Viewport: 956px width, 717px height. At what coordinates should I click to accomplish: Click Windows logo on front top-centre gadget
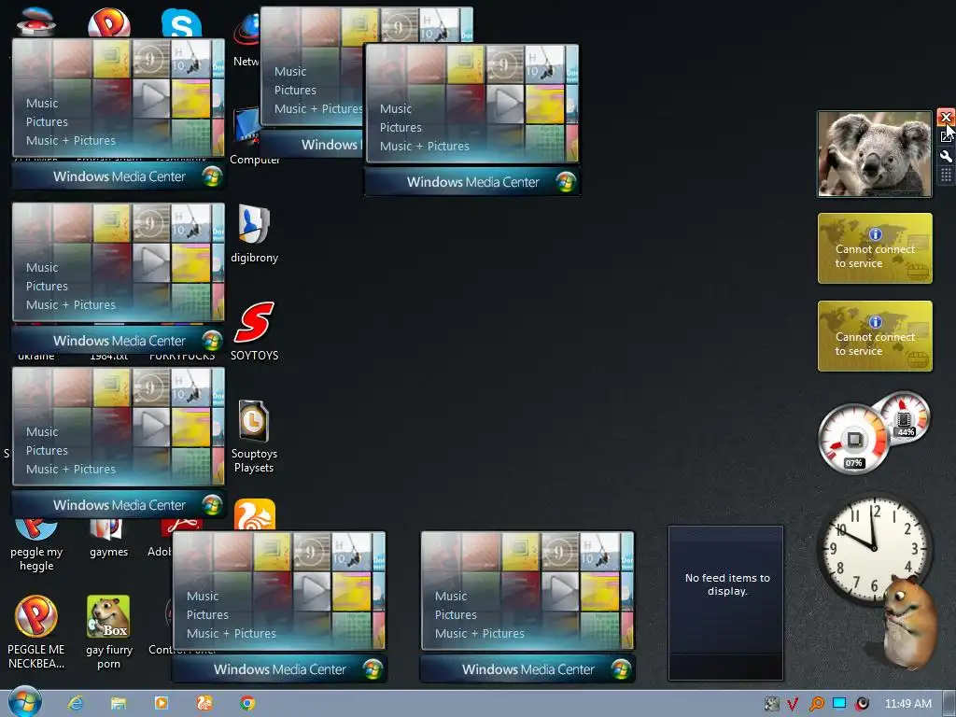click(565, 182)
